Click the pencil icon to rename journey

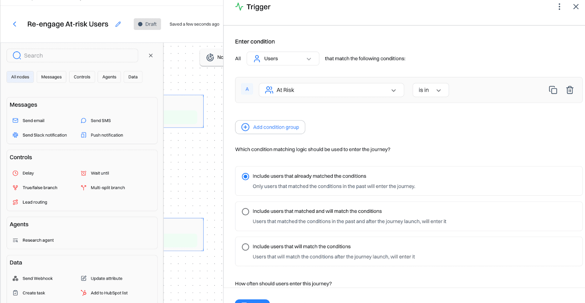click(118, 24)
